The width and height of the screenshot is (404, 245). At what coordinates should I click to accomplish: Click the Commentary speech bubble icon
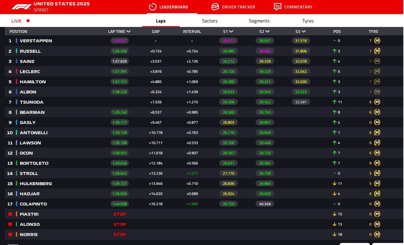[x=277, y=7]
